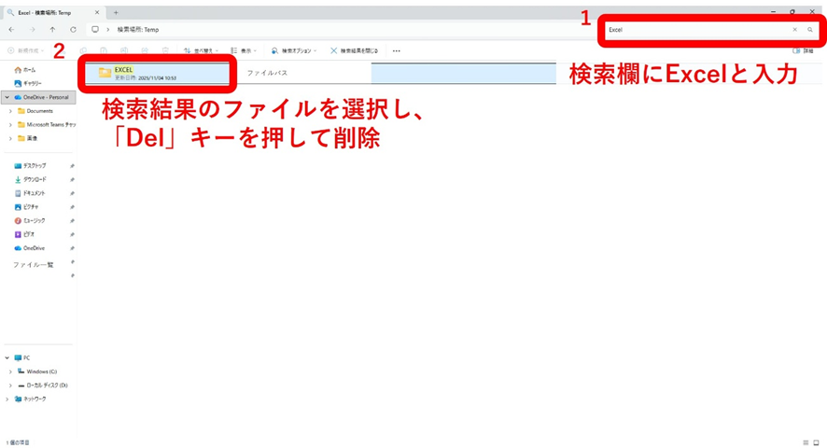Image resolution: width=827 pixels, height=448 pixels.
Task: Switch to large icons view in the status bar
Action: pyautogui.click(x=816, y=442)
